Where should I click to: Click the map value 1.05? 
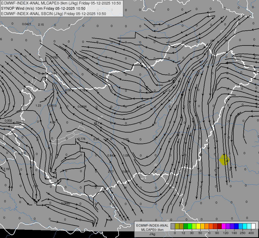point(126,155)
